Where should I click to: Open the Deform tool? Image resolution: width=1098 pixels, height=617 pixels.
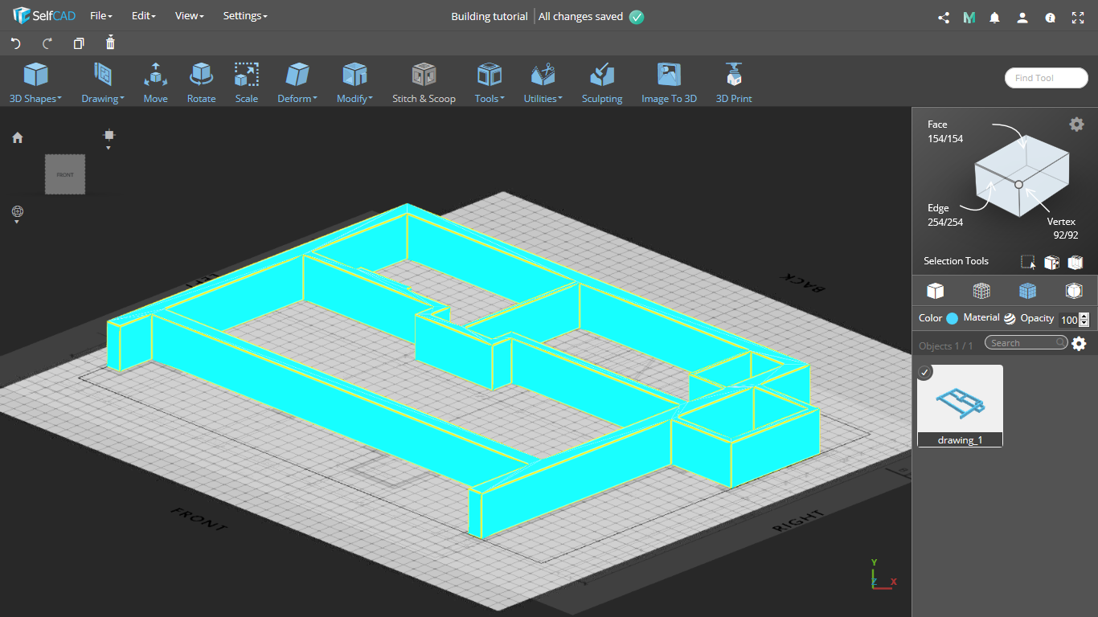pos(297,84)
